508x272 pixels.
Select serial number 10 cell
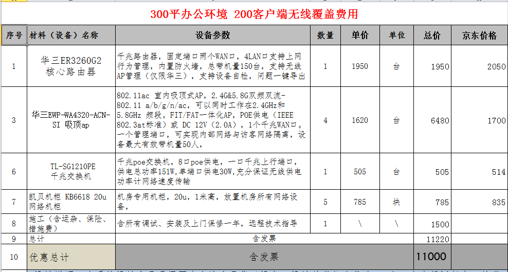[x=14, y=257]
